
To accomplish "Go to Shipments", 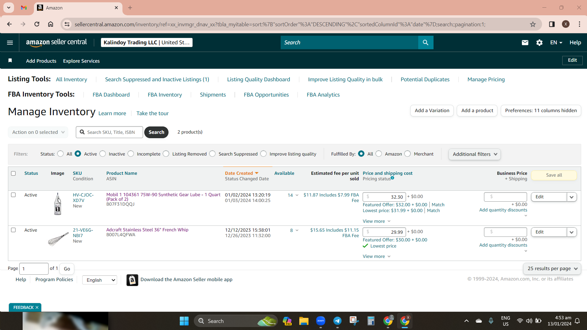I will click(x=213, y=95).
